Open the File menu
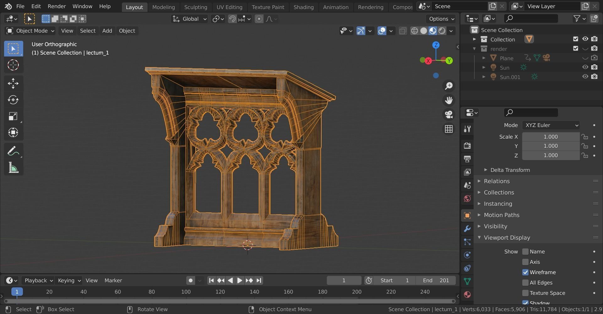The height and width of the screenshot is (314, 603). [x=20, y=6]
